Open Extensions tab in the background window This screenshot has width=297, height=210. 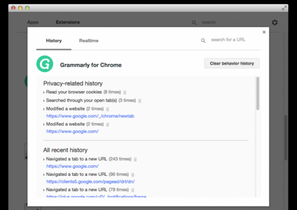point(68,22)
